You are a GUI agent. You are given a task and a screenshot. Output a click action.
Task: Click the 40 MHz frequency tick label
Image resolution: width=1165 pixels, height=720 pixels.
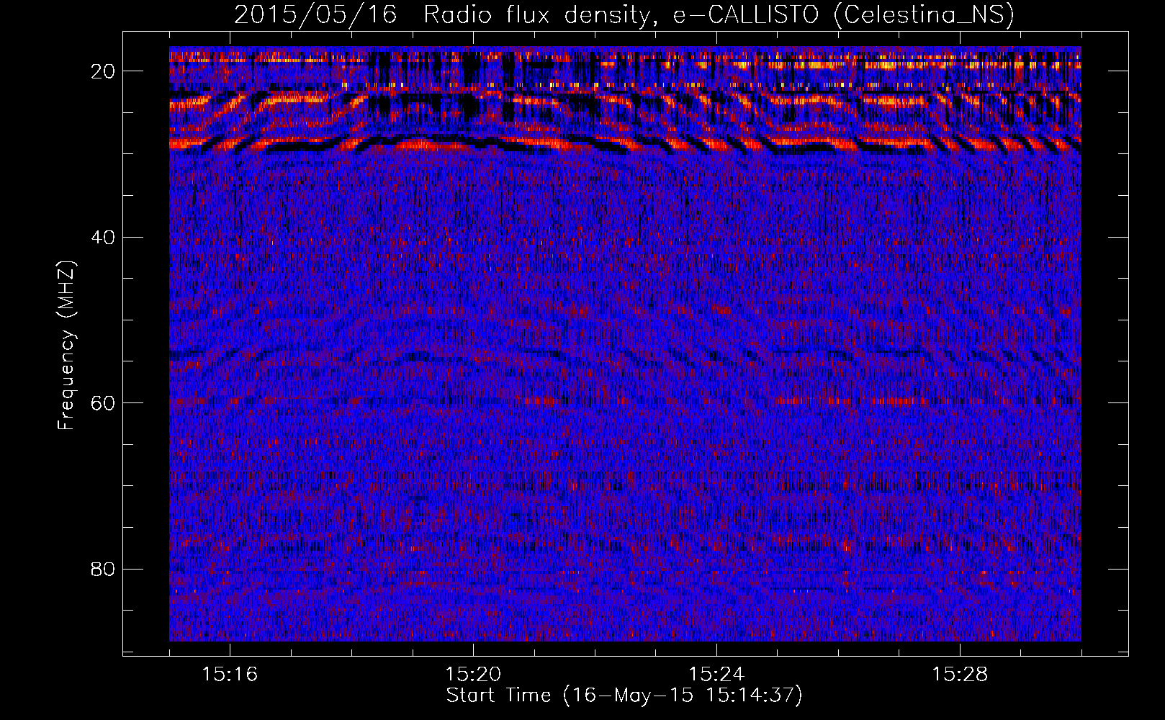(x=104, y=237)
